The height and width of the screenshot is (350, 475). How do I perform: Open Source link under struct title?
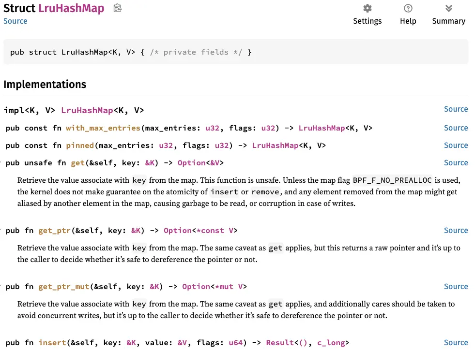point(15,21)
